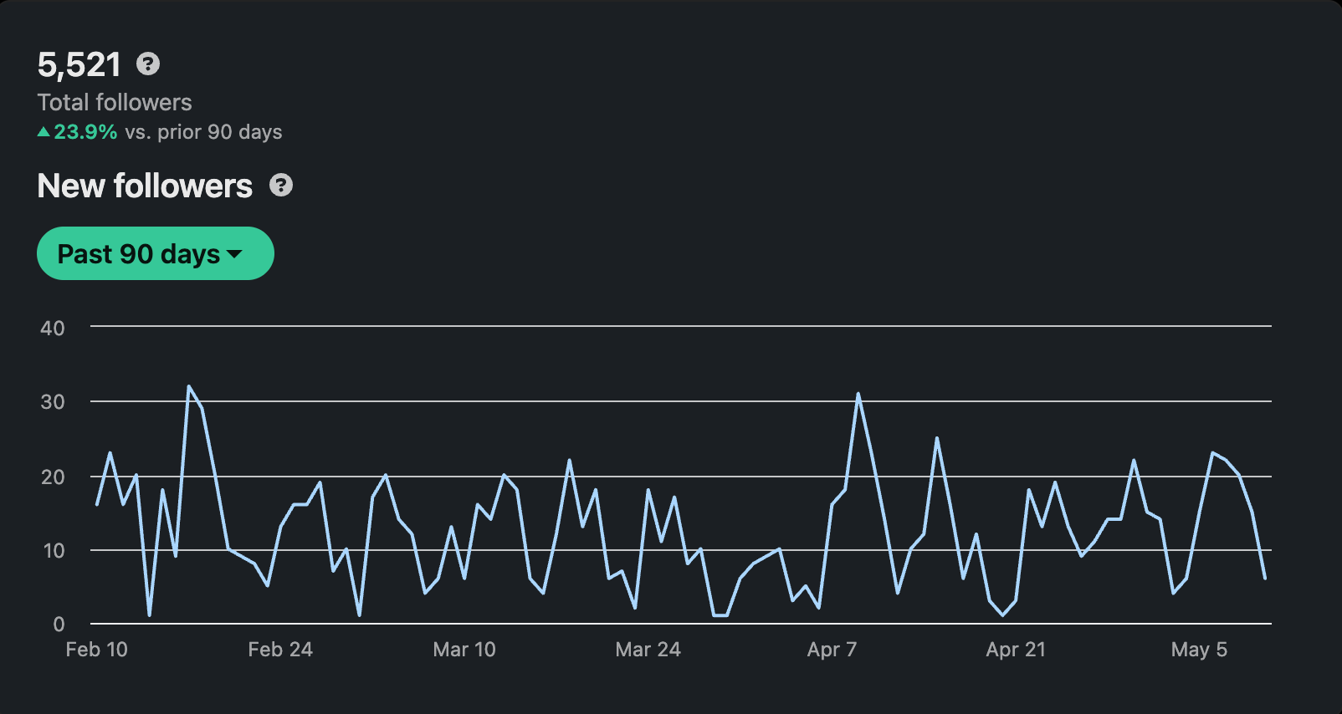This screenshot has width=1342, height=714.
Task: Select the Apr 7 date label
Action: 832,650
